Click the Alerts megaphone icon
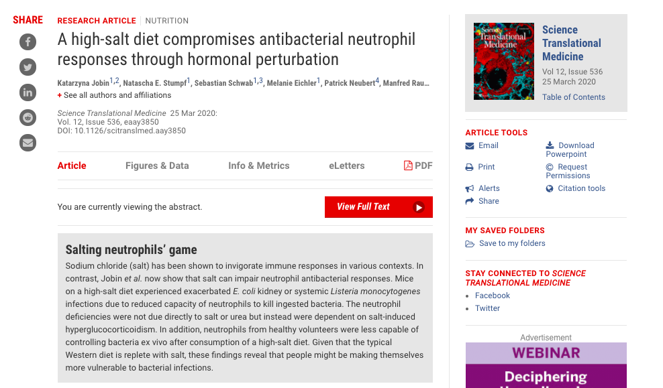663x388 pixels. pyautogui.click(x=470, y=188)
